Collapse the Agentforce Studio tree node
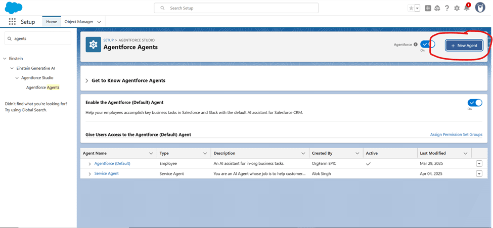The width and height of the screenshot is (493, 228). point(17,78)
